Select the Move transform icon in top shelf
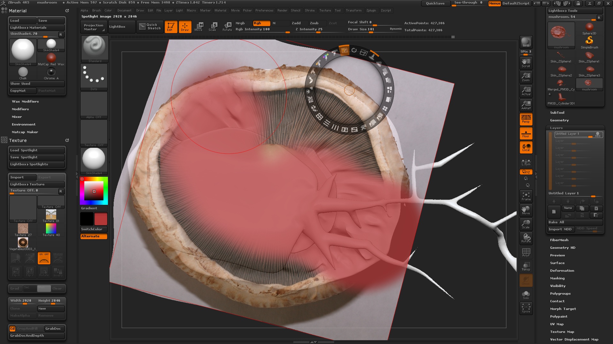This screenshot has height=344, width=613. click(199, 26)
